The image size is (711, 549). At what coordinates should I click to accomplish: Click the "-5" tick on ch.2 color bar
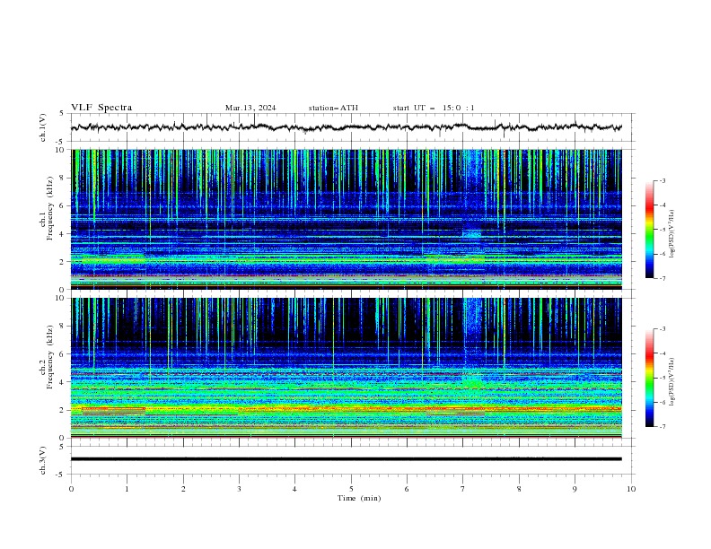pyautogui.click(x=663, y=378)
